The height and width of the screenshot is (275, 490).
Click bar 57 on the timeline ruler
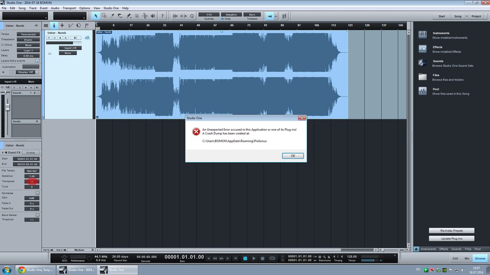point(215,26)
